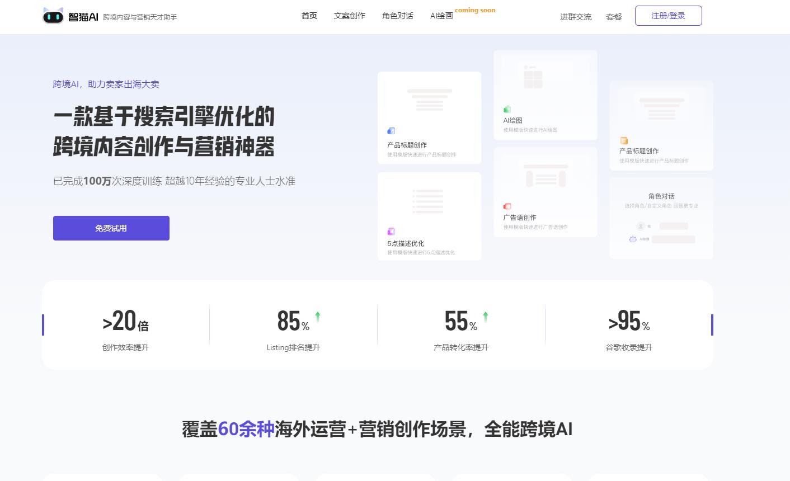Click the green arrow beside 55%
The width and height of the screenshot is (790, 481).
485,317
